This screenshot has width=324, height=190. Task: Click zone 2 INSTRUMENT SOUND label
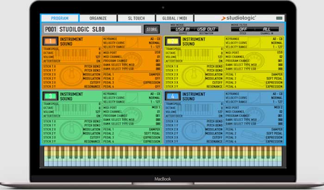(193, 42)
